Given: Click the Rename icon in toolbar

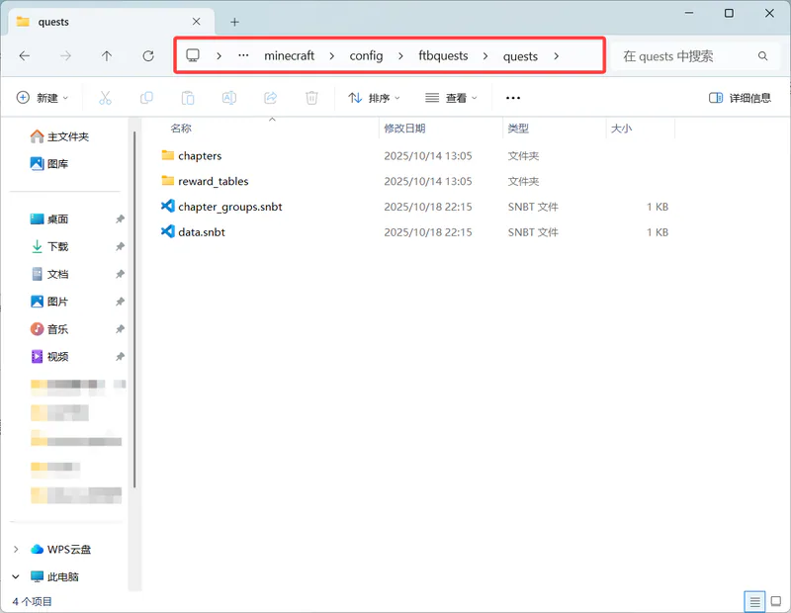Looking at the screenshot, I should [229, 97].
